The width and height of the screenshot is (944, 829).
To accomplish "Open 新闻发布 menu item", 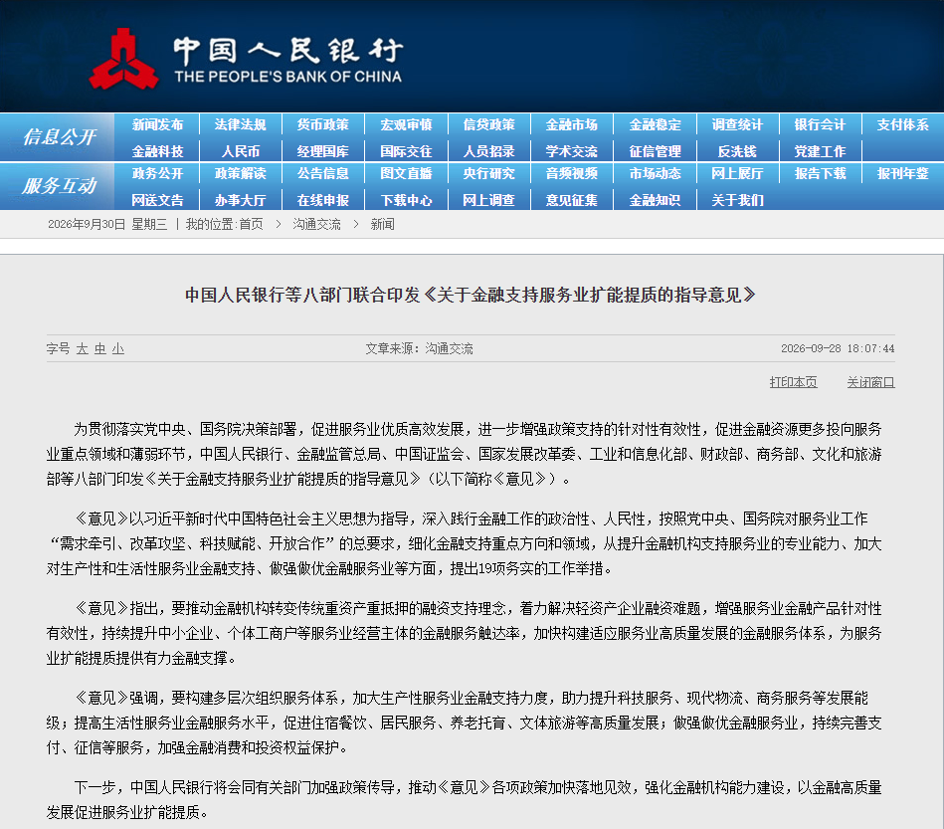I will point(157,124).
